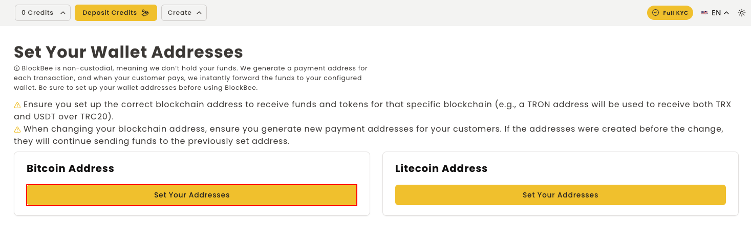Viewport: 751px width, 225px height.
Task: Click the coin icon in Deposit Credits
Action: pyautogui.click(x=145, y=13)
